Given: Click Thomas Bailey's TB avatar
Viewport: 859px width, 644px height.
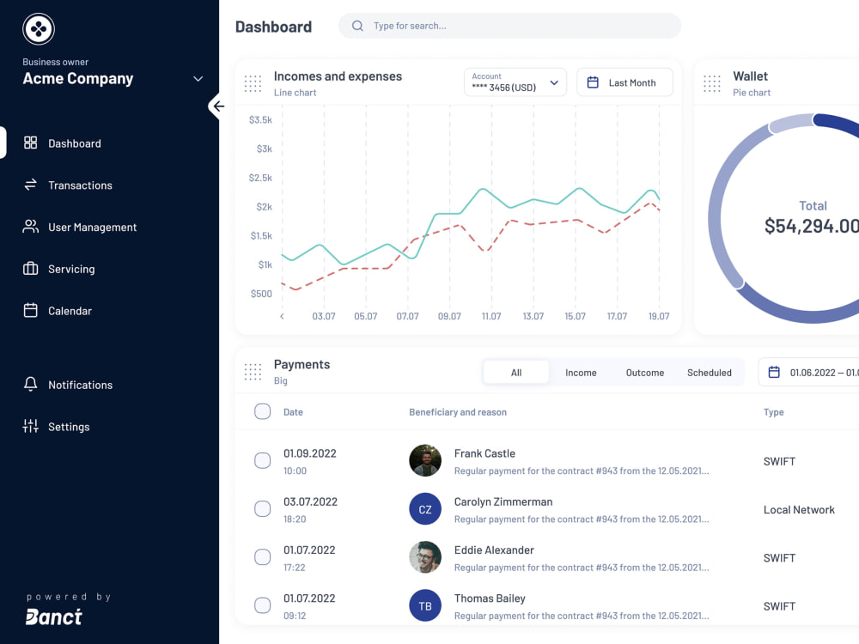Looking at the screenshot, I should pos(425,605).
